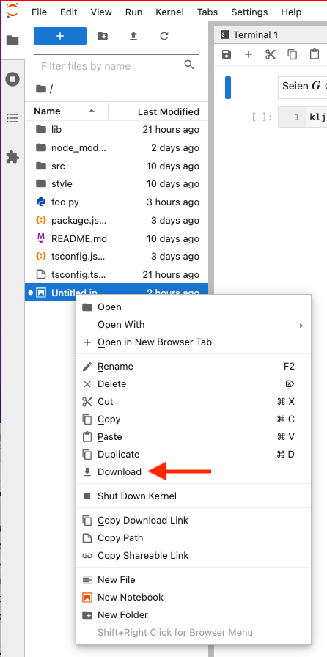This screenshot has height=657, width=327.
Task: Open the Extension Manager puzzle icon
Action: (12, 157)
